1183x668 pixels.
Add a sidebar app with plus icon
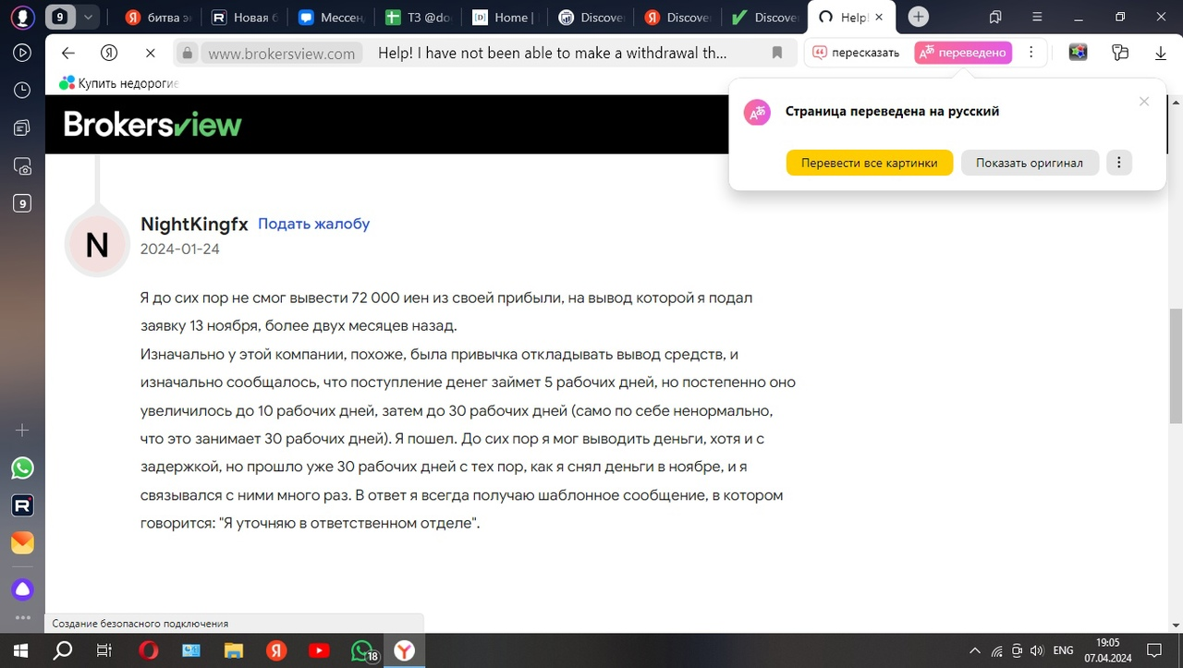point(22,431)
